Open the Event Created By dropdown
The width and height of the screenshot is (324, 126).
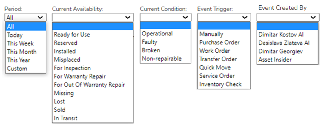click(x=287, y=18)
